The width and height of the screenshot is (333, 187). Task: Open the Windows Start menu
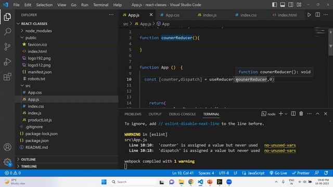click(x=104, y=182)
